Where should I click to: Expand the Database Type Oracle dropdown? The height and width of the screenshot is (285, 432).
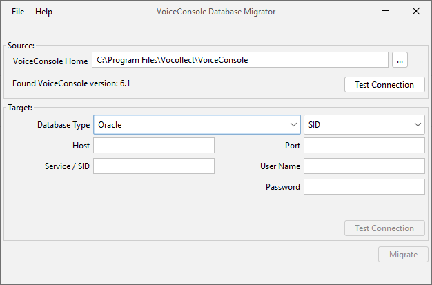pyautogui.click(x=196, y=125)
